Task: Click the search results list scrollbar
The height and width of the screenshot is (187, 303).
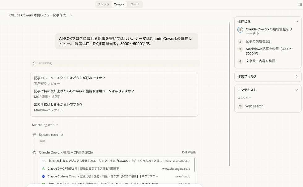Action: point(194,164)
